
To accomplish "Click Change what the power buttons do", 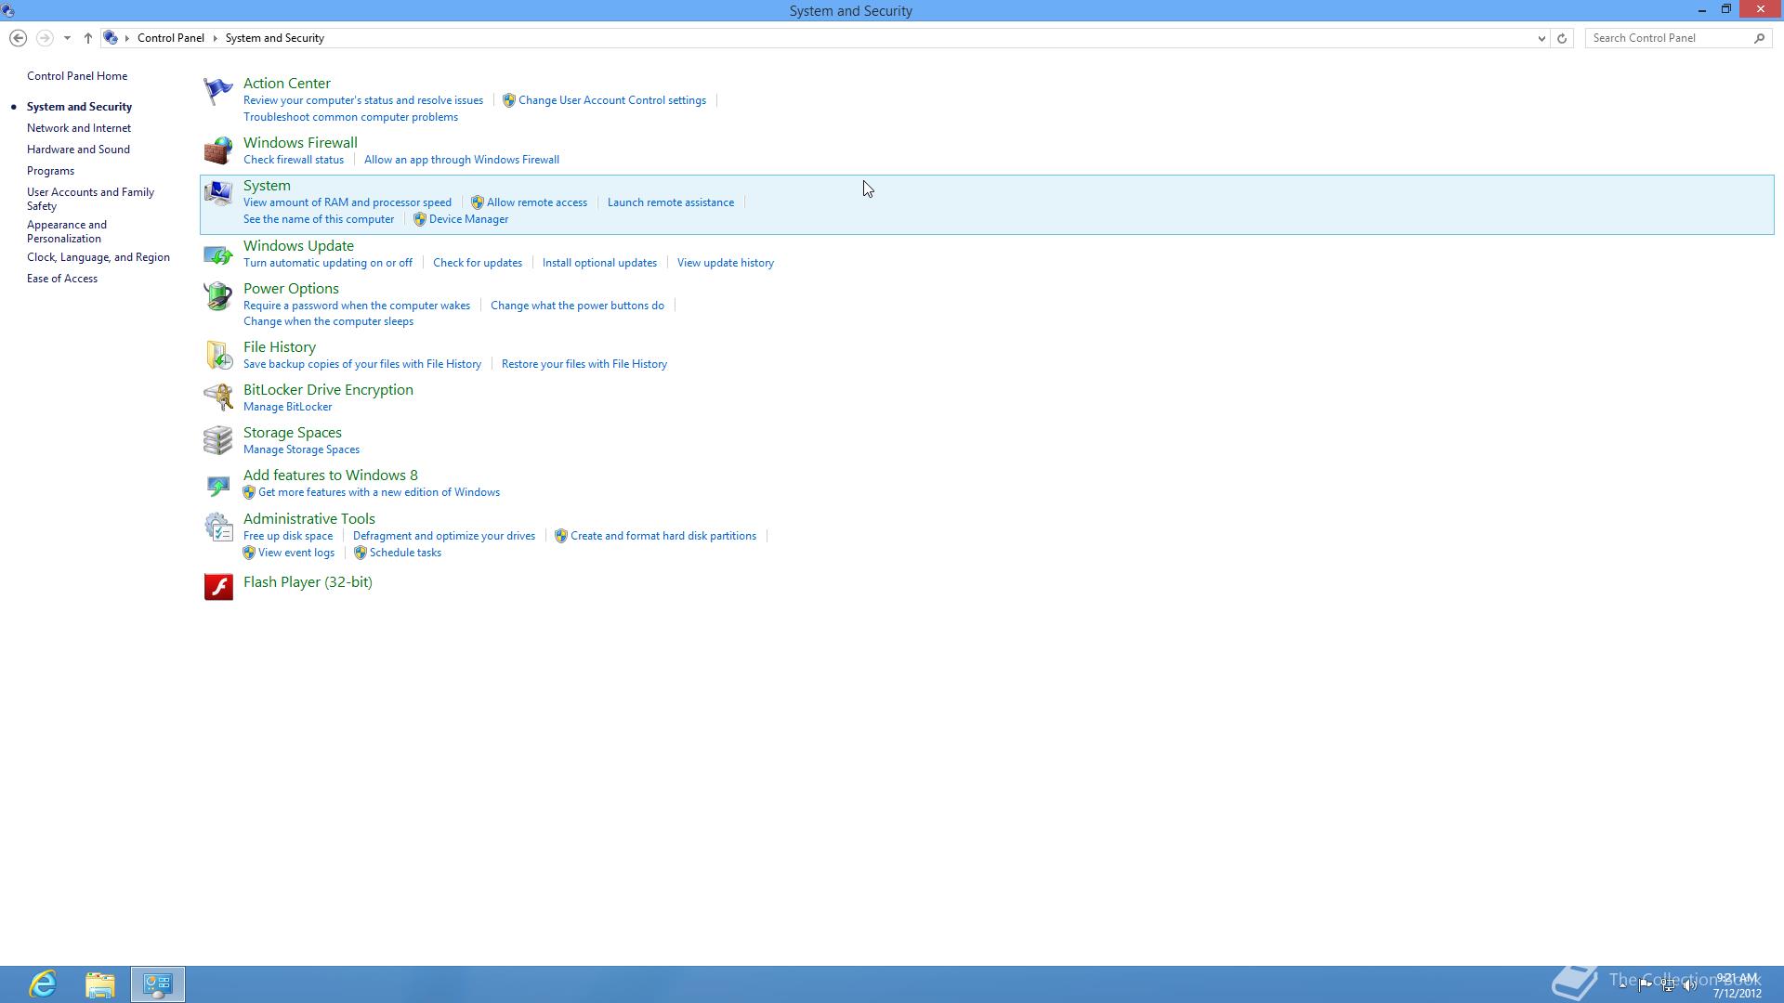I will pos(577,306).
